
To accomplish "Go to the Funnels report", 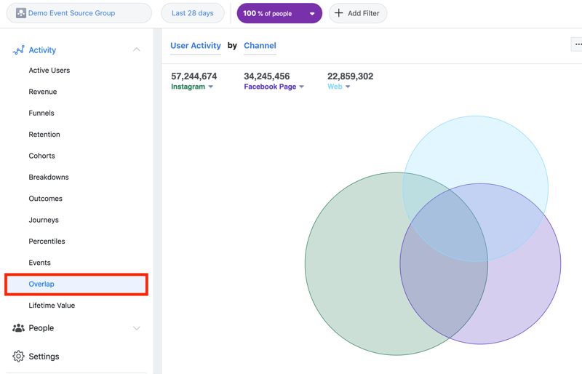I will point(41,113).
